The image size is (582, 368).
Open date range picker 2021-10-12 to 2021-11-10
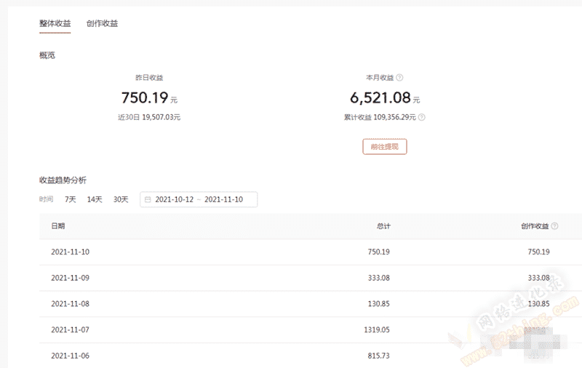pyautogui.click(x=199, y=199)
